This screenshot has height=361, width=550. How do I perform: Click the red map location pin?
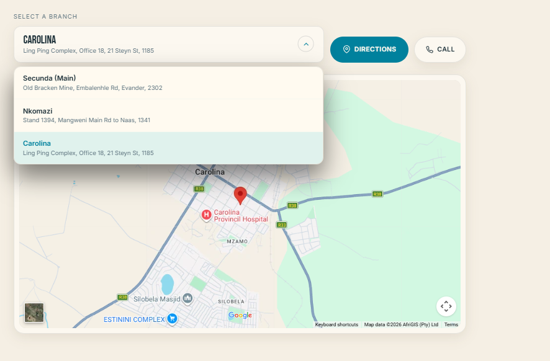pos(240,195)
